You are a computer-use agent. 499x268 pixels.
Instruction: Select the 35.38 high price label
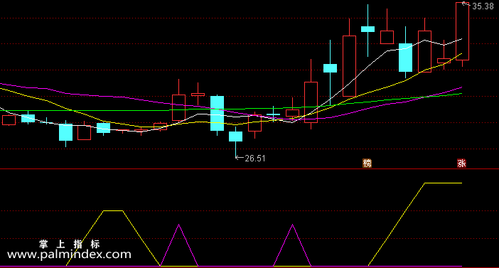point(483,6)
